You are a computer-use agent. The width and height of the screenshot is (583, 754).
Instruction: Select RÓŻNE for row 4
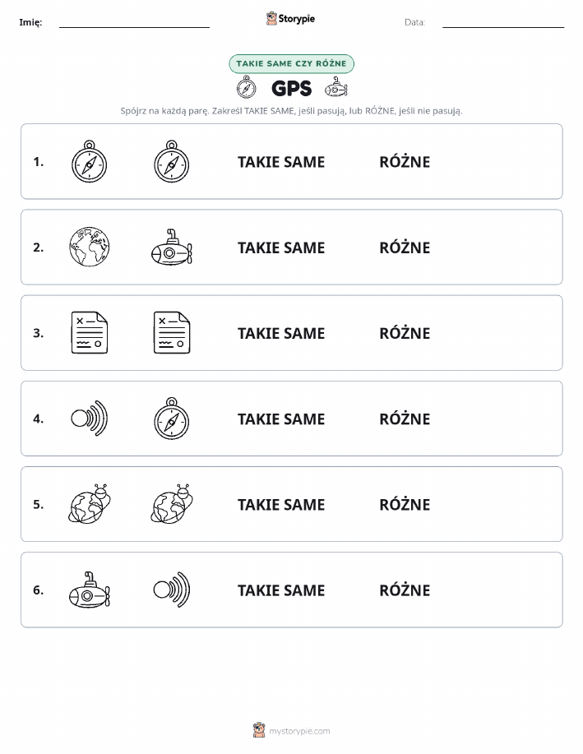[x=405, y=419]
